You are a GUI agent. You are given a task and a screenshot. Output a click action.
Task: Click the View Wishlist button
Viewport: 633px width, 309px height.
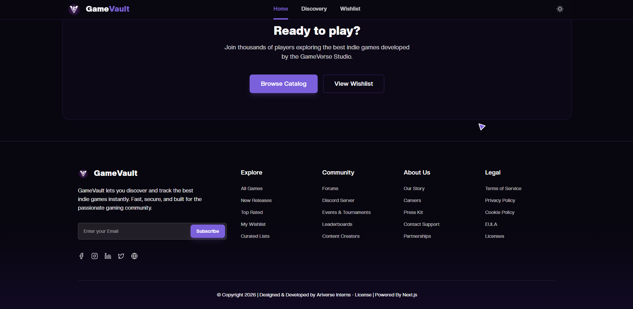(354, 84)
